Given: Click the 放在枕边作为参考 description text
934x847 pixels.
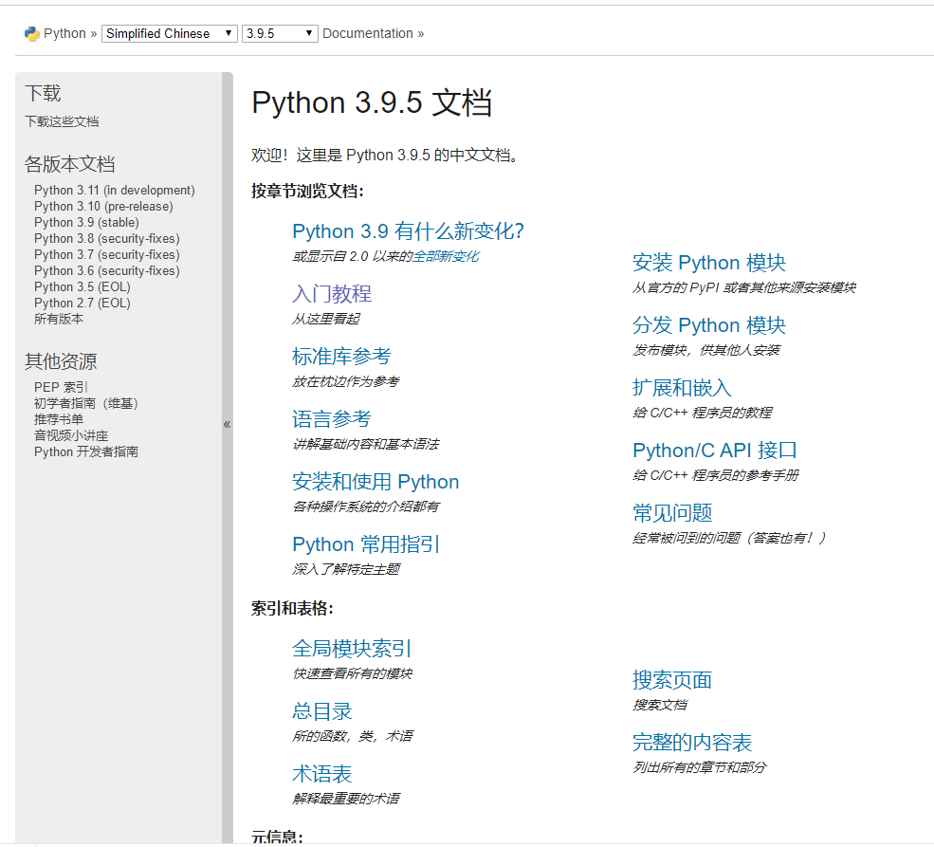Looking at the screenshot, I should pos(345,381).
